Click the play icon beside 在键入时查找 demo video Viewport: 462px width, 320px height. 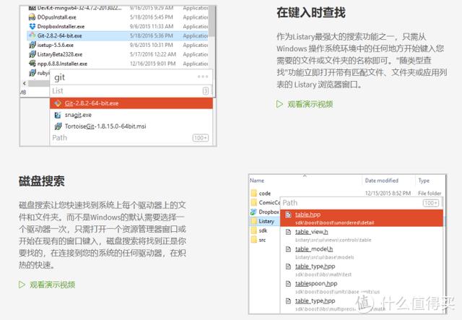pos(279,104)
